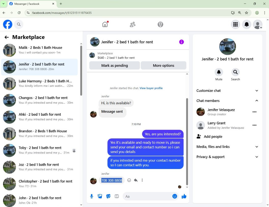Reload the page with browser refresh

[19, 13]
